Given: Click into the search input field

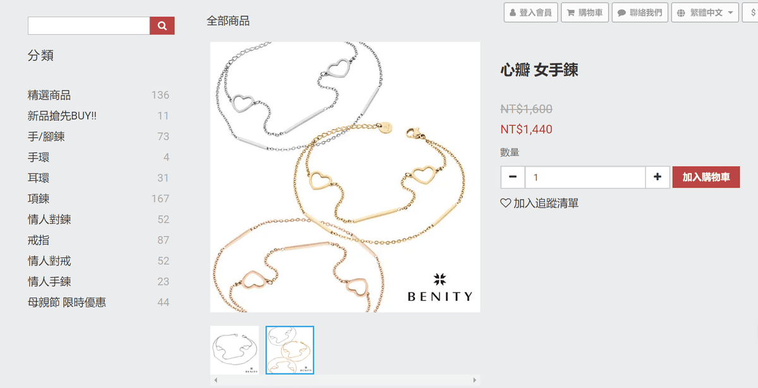Looking at the screenshot, I should click(88, 26).
